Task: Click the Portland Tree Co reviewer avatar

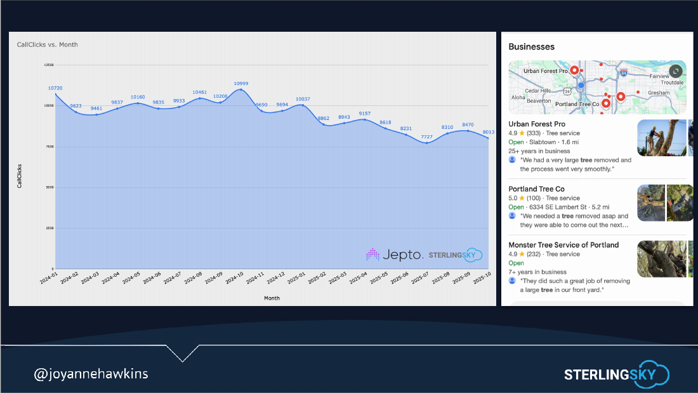Action: (512, 216)
